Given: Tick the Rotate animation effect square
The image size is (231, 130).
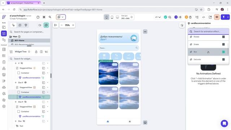Looking at the screenshot, I should tap(223, 37).
